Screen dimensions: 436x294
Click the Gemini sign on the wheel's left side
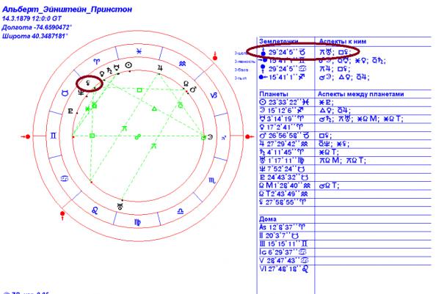coord(53,136)
